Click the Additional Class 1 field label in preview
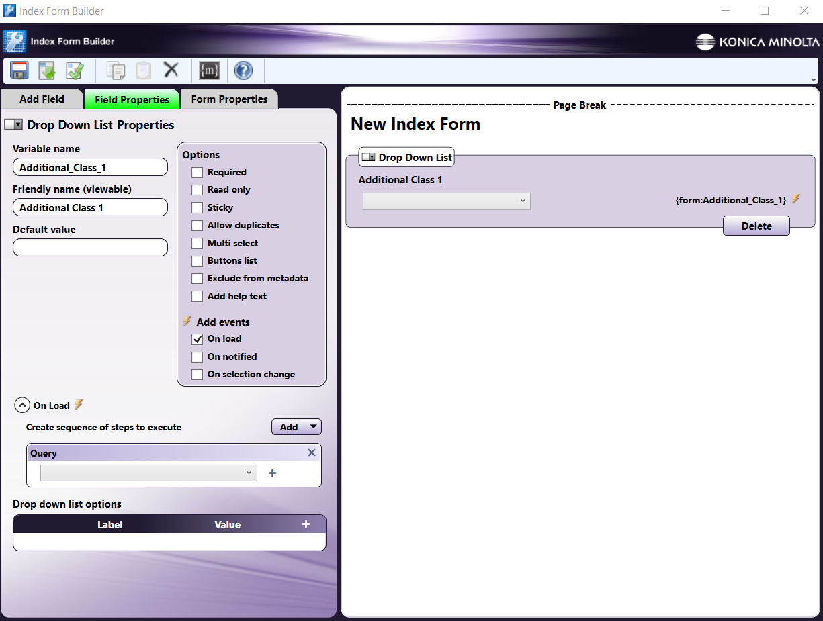Viewport: 823px width, 621px height. [x=400, y=180]
